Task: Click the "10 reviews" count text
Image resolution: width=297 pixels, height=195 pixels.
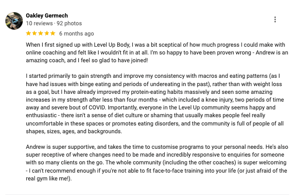Action: [x=39, y=23]
